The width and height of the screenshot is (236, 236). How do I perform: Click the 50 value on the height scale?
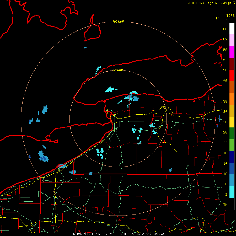point(225,70)
